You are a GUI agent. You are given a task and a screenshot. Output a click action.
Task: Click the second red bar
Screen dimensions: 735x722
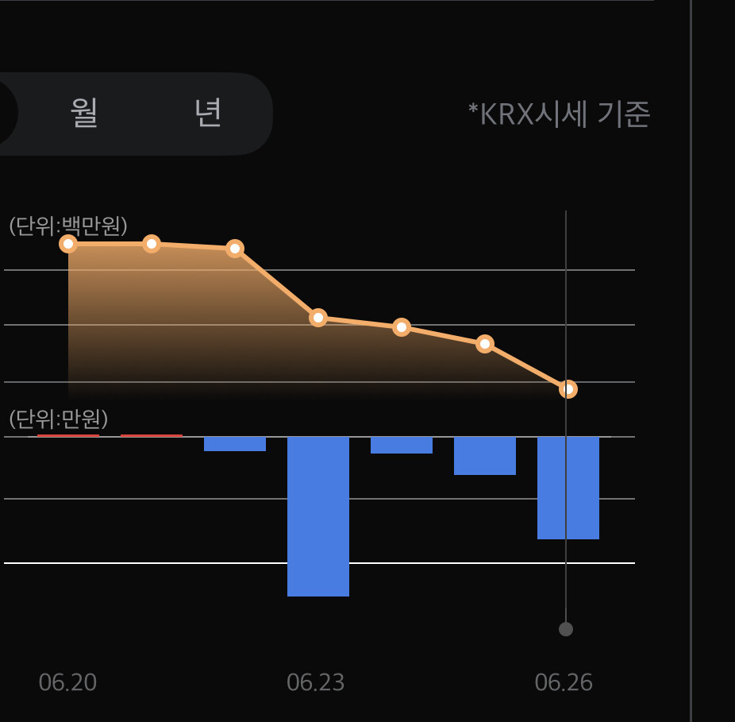[152, 435]
